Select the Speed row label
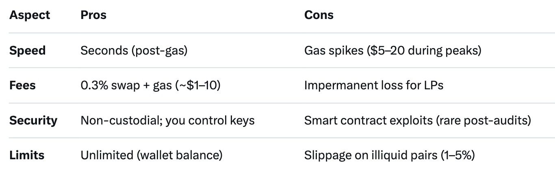The height and width of the screenshot is (173, 555). pyautogui.click(x=27, y=51)
